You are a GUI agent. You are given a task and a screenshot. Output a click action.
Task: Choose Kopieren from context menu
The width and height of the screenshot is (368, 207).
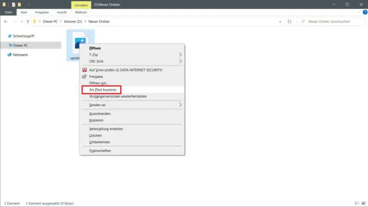[132, 120]
